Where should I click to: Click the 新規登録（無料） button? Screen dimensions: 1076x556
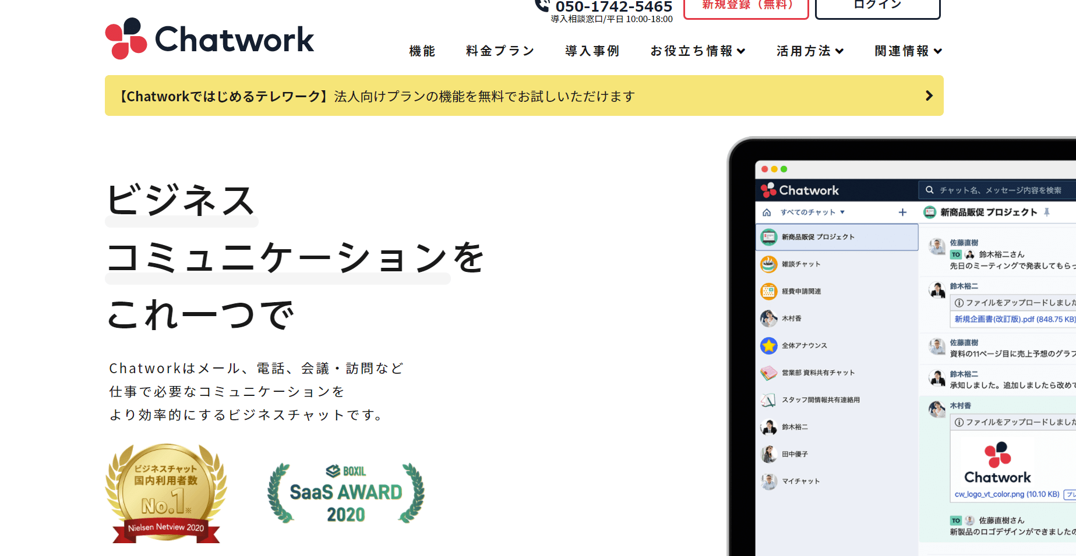746,6
